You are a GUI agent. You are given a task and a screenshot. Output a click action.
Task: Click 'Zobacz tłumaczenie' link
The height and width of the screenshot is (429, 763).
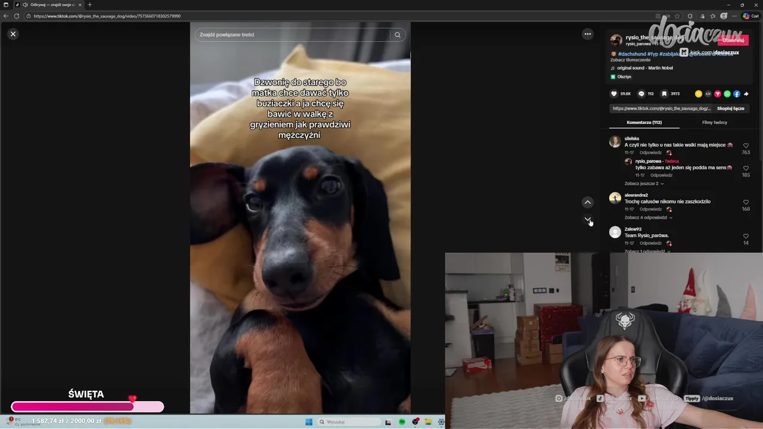[x=630, y=60]
